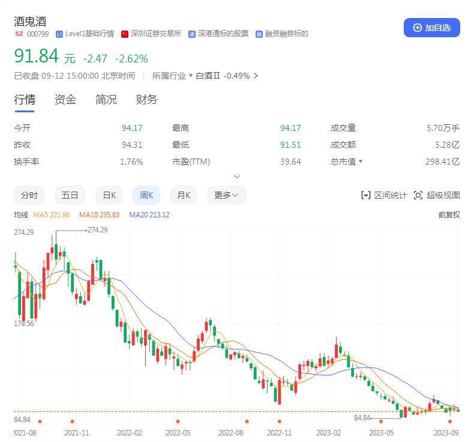Select the 周K chart period
This screenshot has height=442, width=468.
pos(146,195)
